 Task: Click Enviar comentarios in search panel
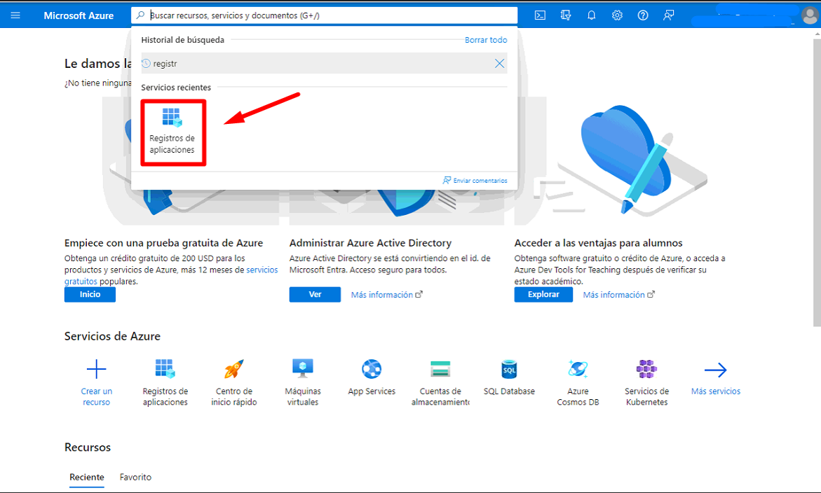[x=475, y=181]
